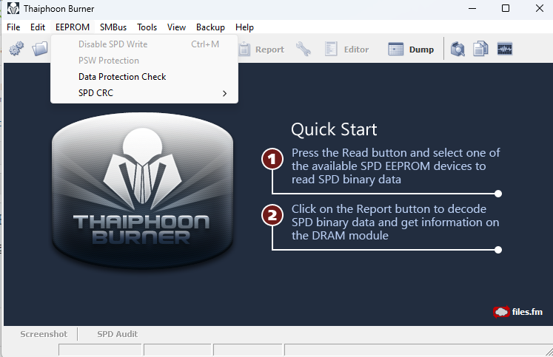Click the PSW Protection entry

(144, 61)
